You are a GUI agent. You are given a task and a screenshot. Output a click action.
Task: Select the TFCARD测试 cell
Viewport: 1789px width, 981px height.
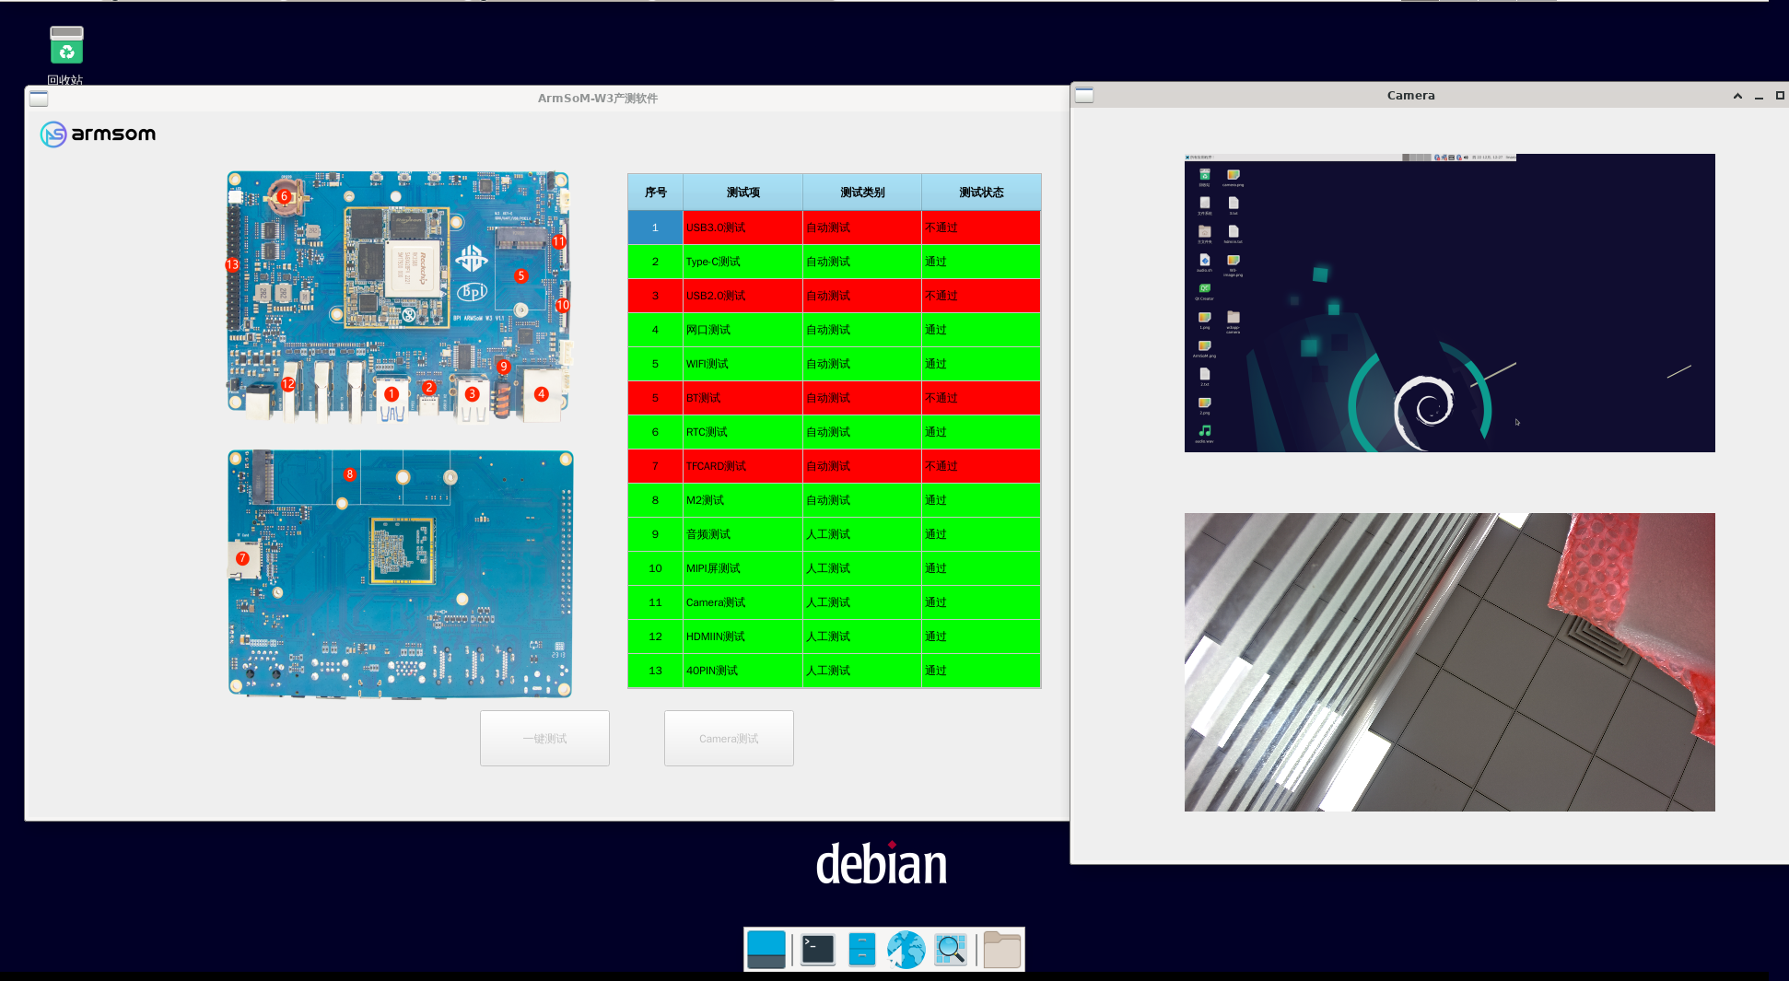[x=742, y=466]
